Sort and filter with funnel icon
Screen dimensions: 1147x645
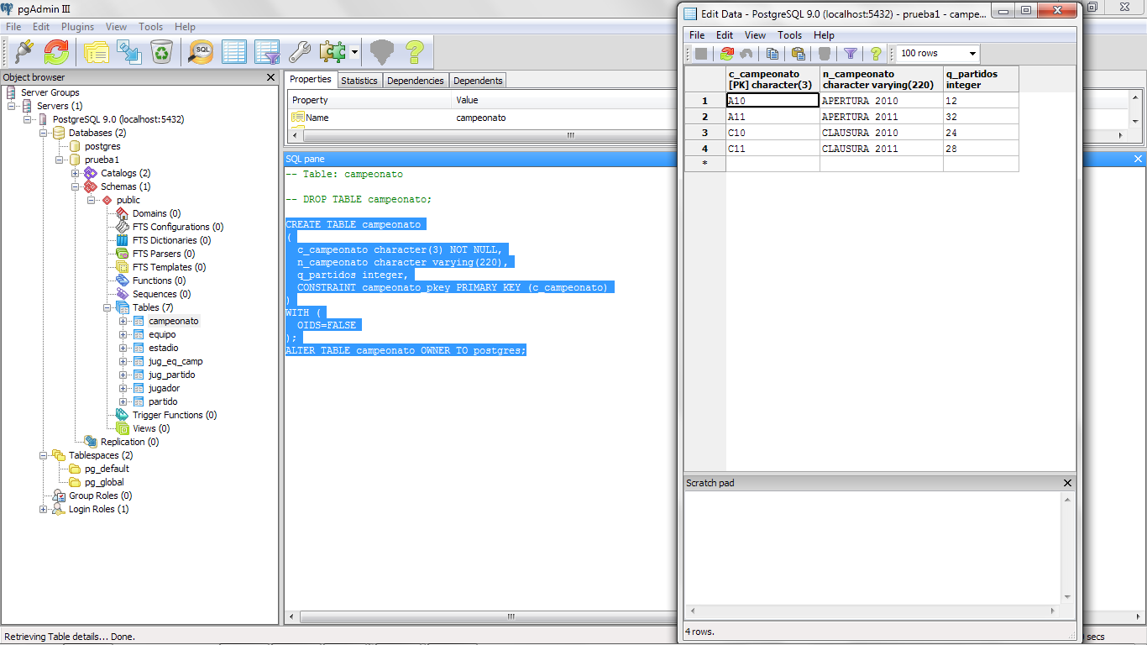(850, 53)
